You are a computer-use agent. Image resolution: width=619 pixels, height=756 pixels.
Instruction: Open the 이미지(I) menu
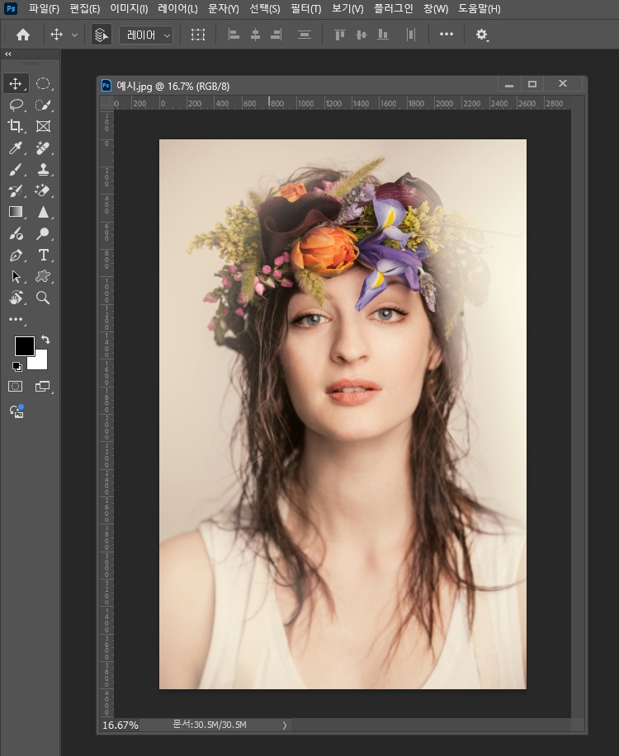(129, 9)
